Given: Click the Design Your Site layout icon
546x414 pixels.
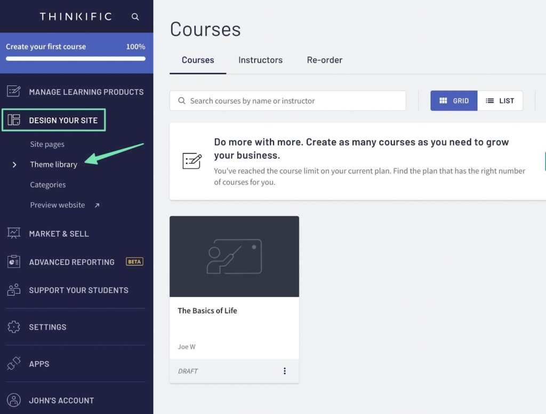Looking at the screenshot, I should pyautogui.click(x=14, y=120).
